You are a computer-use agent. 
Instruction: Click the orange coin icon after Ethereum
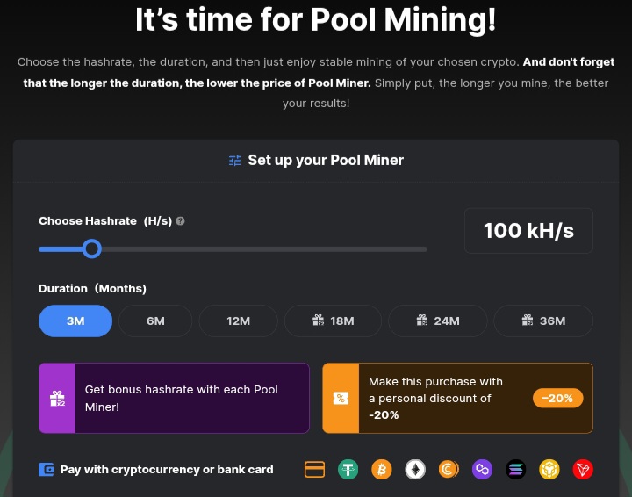[x=449, y=470]
